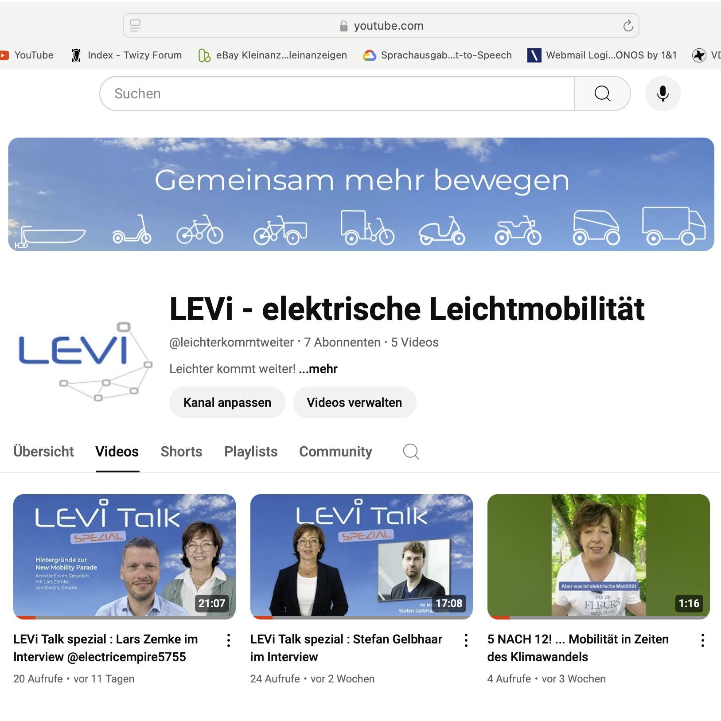This screenshot has width=721, height=721.
Task: Click the Videos verwalten button
Action: (355, 402)
